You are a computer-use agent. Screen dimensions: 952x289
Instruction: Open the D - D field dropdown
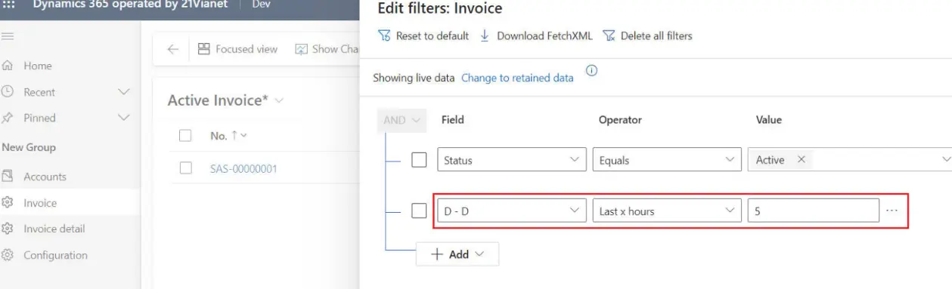512,211
